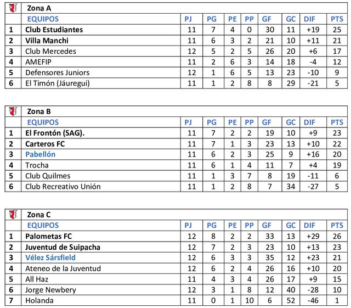The image size is (351, 308).
Task: Select the DIF header in Zona A
Action: click(x=309, y=19)
